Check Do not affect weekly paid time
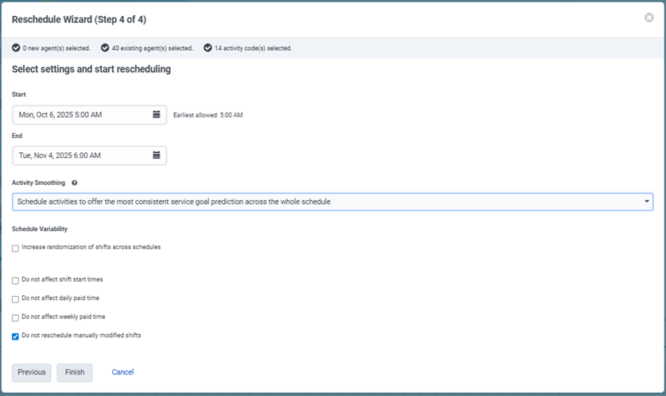Screen dimensions: 666x396 point(16,317)
